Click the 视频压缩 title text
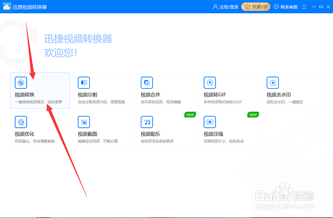This screenshot has height=218, width=333. click(x=213, y=134)
